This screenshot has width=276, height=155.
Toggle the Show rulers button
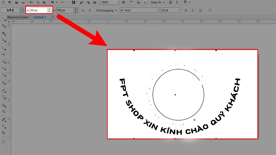(132, 2)
